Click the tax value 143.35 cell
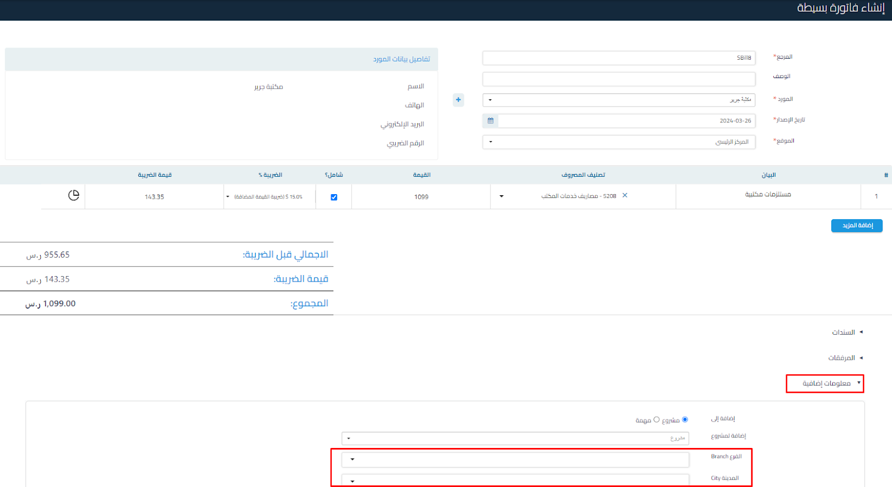 [x=154, y=197]
